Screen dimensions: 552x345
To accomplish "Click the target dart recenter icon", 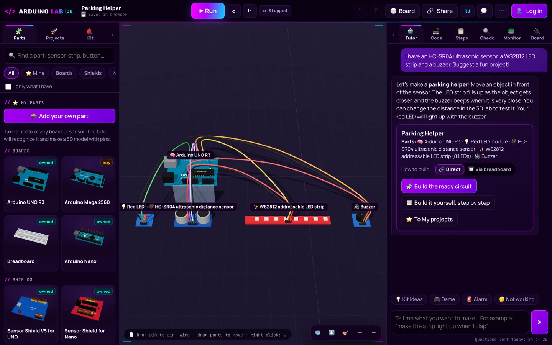I will [345, 333].
